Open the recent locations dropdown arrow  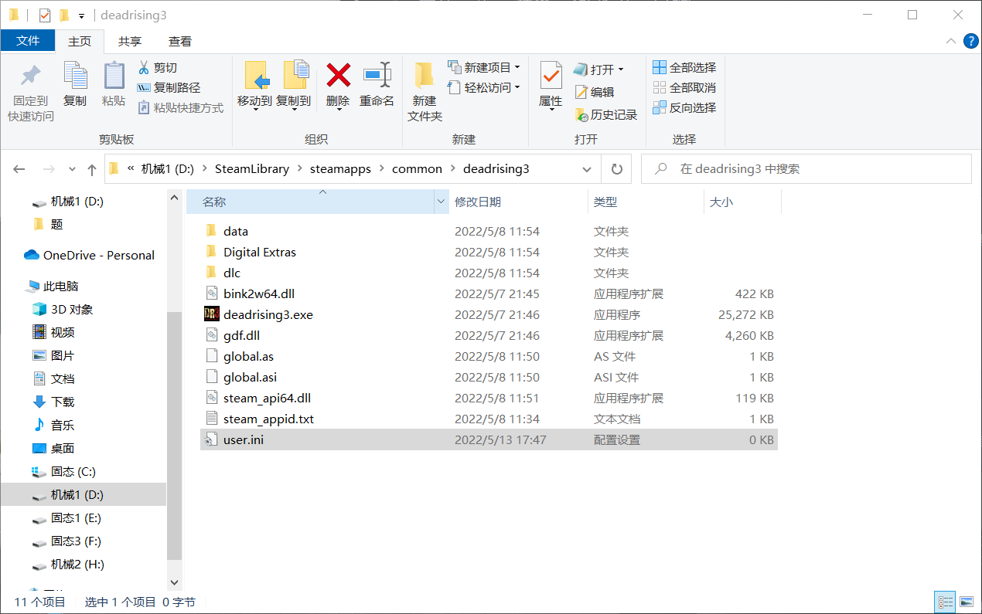(73, 169)
